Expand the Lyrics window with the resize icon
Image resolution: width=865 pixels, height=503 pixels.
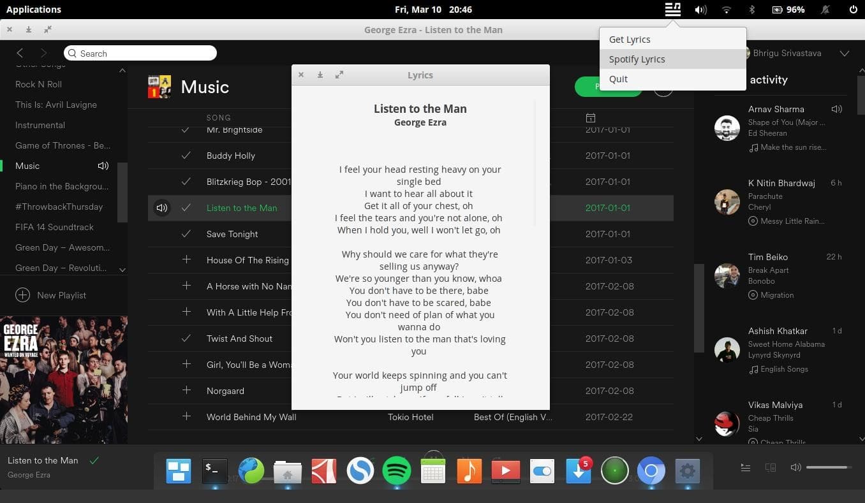pyautogui.click(x=339, y=75)
